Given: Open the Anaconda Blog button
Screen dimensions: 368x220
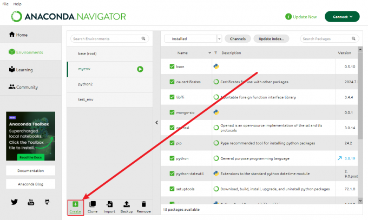Looking at the screenshot, I should point(31,184).
